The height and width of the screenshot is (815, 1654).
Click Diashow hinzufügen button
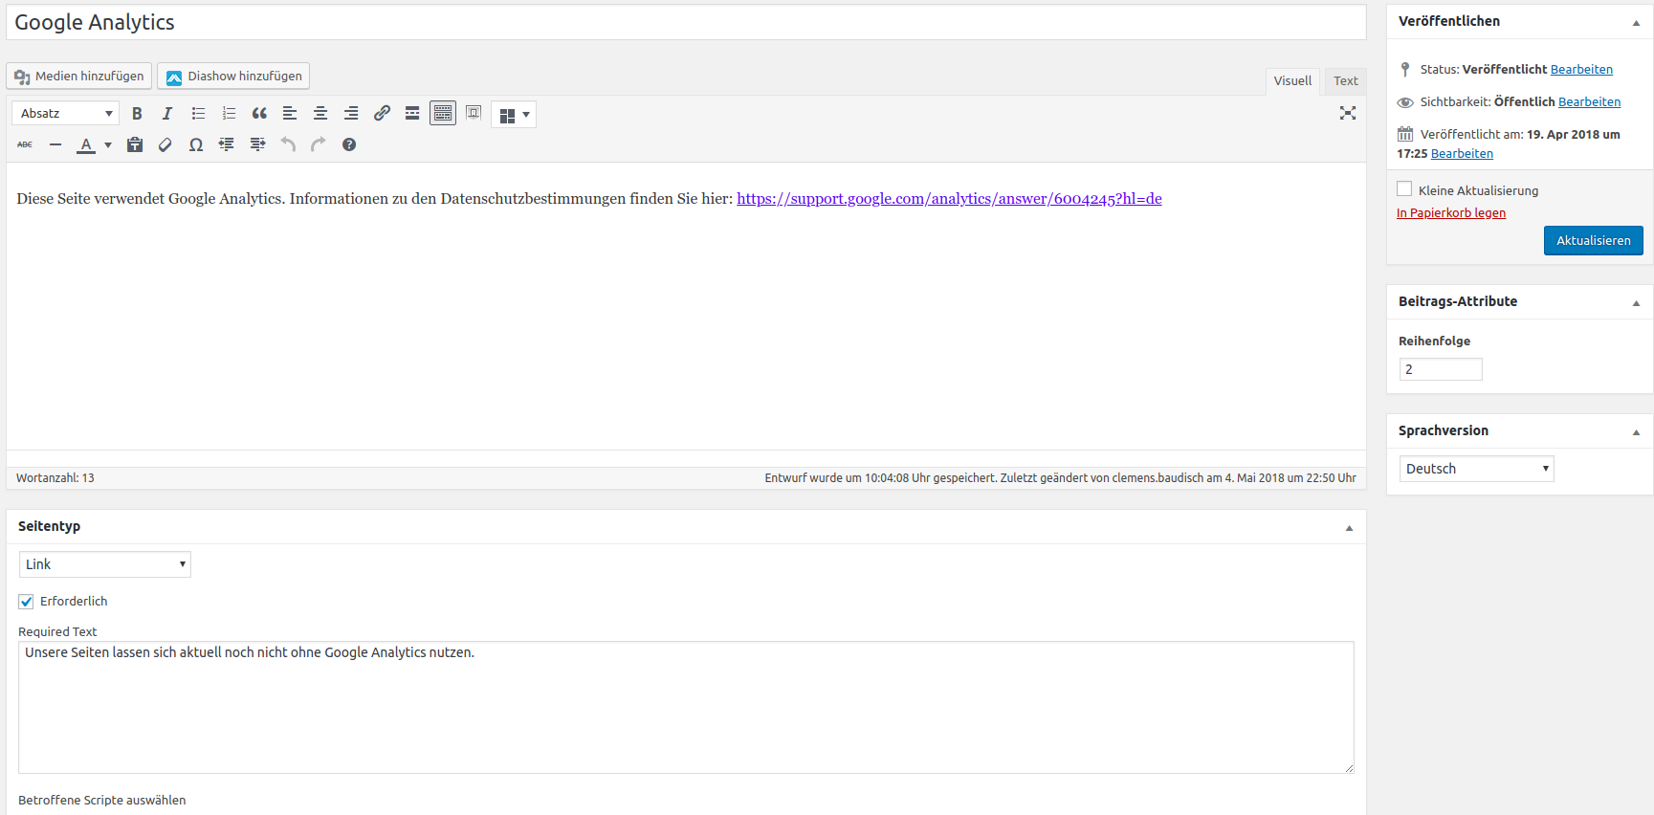point(233,76)
